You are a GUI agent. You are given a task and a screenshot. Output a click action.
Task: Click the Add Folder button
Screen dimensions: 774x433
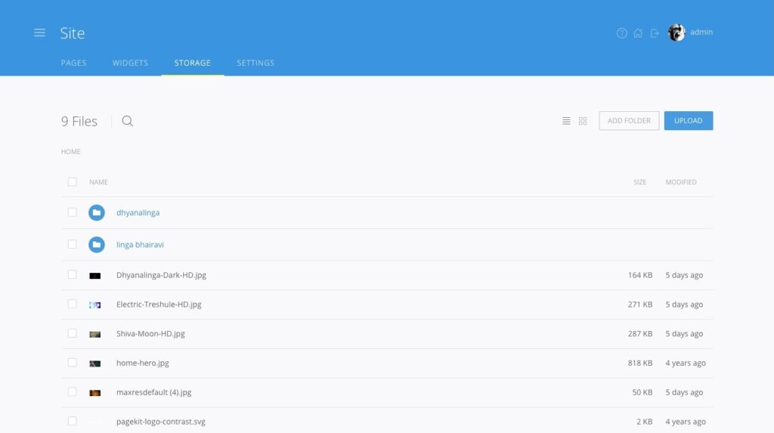click(x=629, y=121)
